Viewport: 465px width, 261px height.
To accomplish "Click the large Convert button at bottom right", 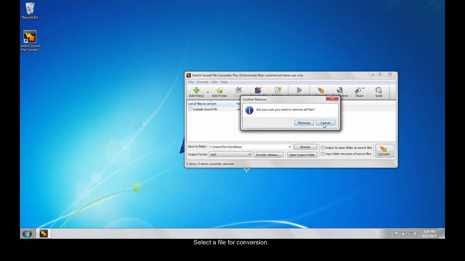I will tap(384, 151).
